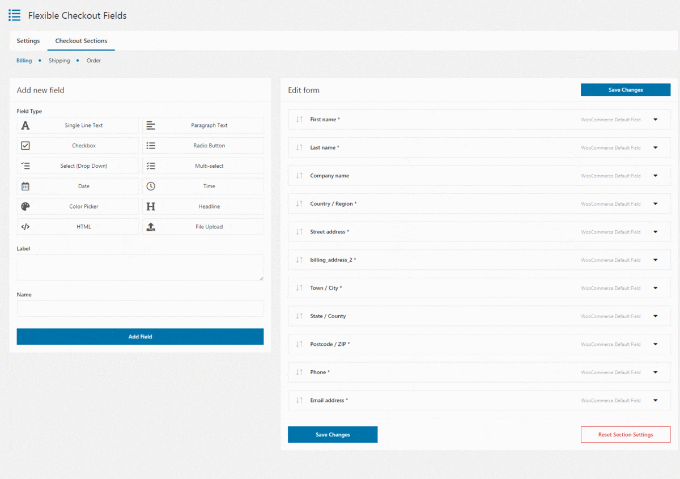680x479 pixels.
Task: Click the Color Picker palette icon
Action: point(25,206)
